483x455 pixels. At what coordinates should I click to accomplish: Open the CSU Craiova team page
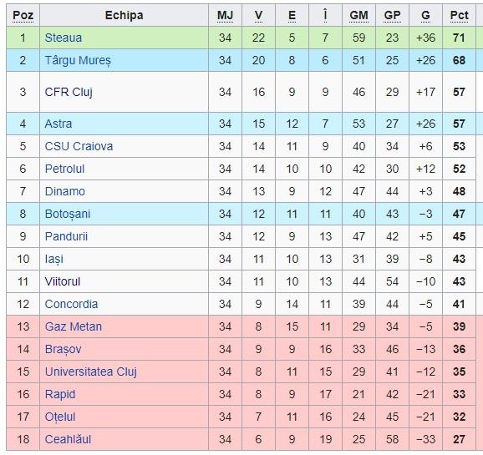79,146
